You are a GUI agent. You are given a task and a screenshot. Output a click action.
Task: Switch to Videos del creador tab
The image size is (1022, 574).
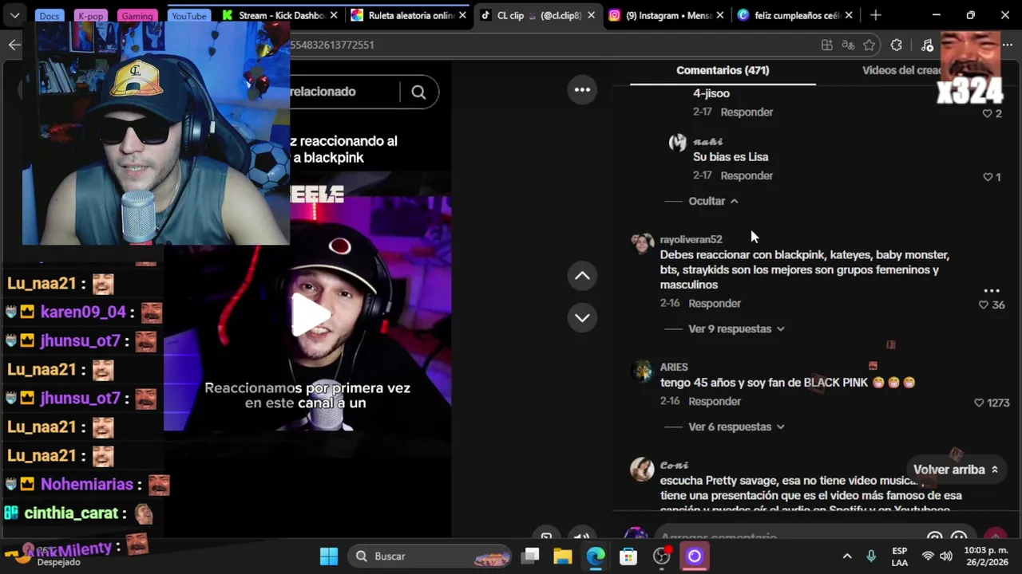pyautogui.click(x=902, y=70)
